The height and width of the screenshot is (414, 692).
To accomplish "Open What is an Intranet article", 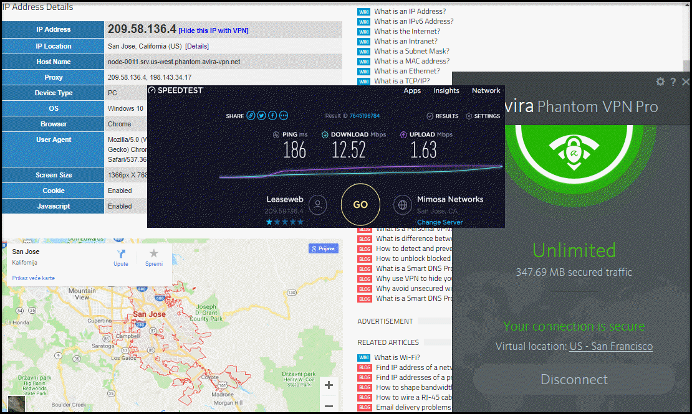I will click(x=406, y=41).
